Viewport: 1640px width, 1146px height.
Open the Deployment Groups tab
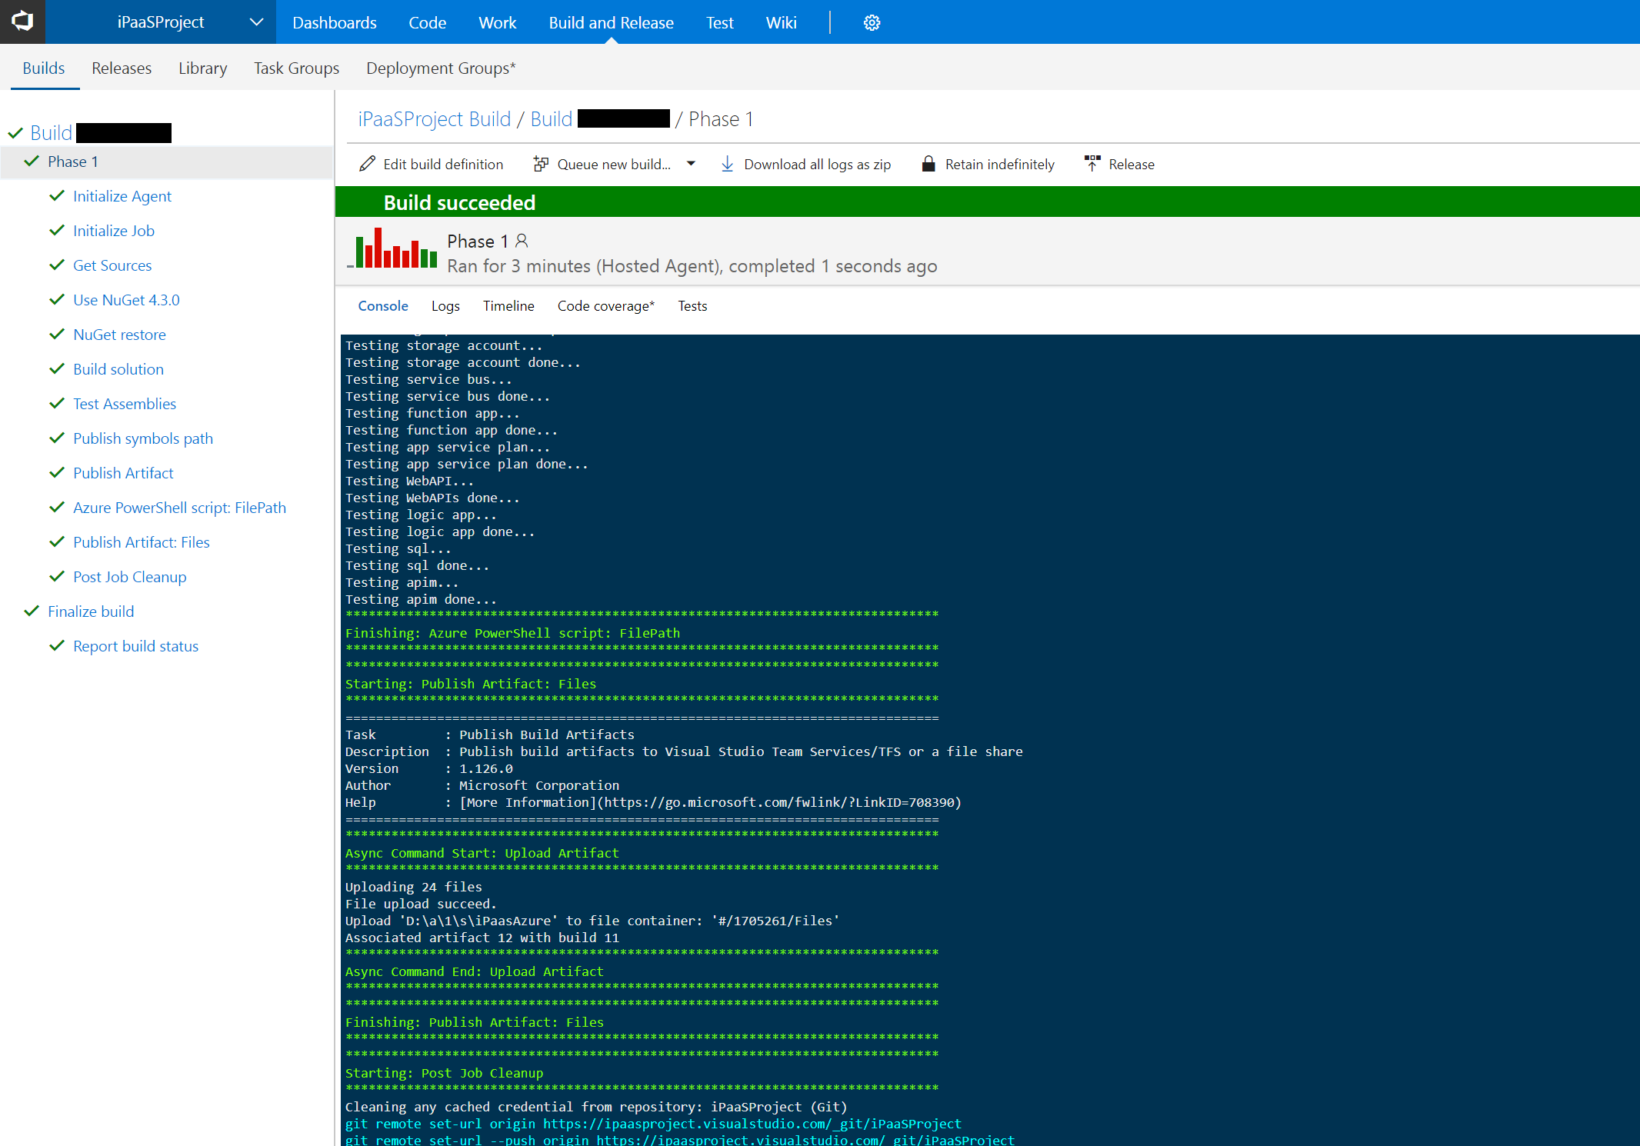(441, 68)
